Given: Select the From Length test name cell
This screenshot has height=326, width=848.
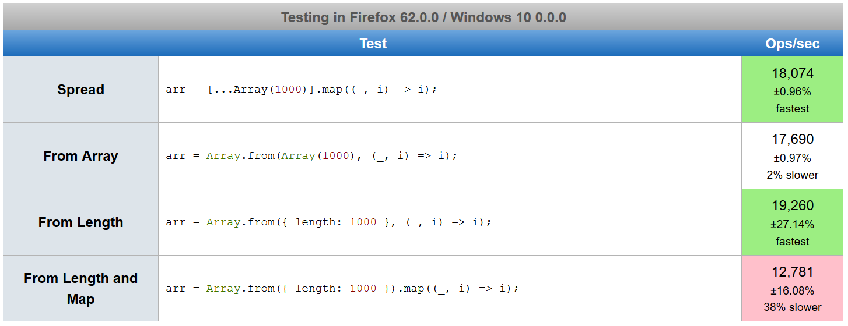Looking at the screenshot, I should click(x=80, y=222).
